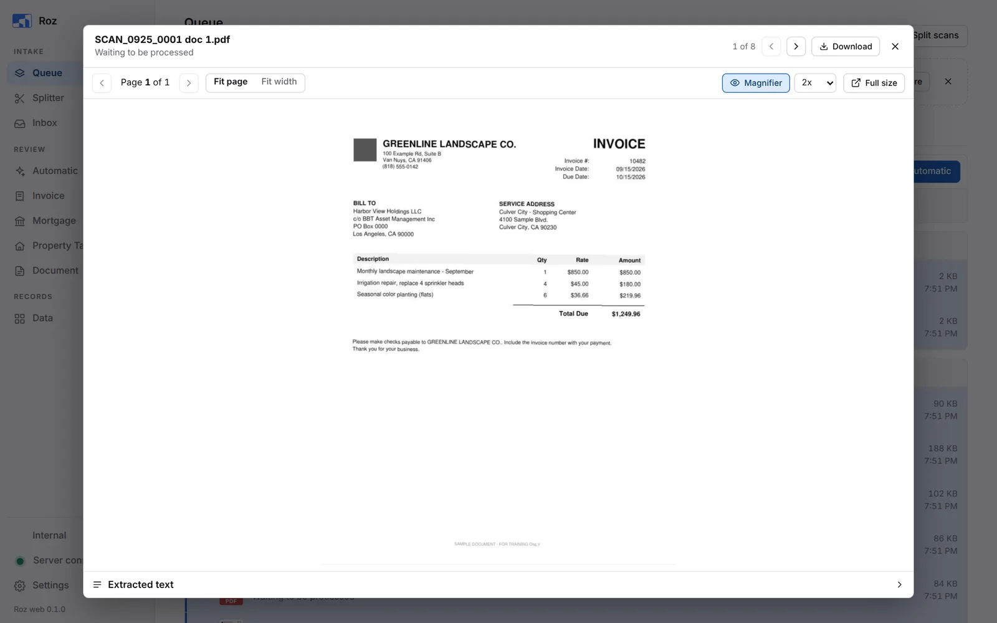Click the Server connection status indicator
The height and width of the screenshot is (623, 997).
pyautogui.click(x=20, y=561)
